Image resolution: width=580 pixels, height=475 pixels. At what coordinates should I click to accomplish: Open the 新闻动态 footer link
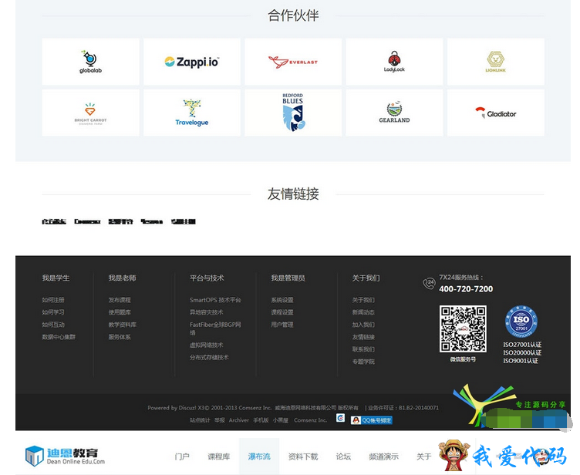pos(363,312)
